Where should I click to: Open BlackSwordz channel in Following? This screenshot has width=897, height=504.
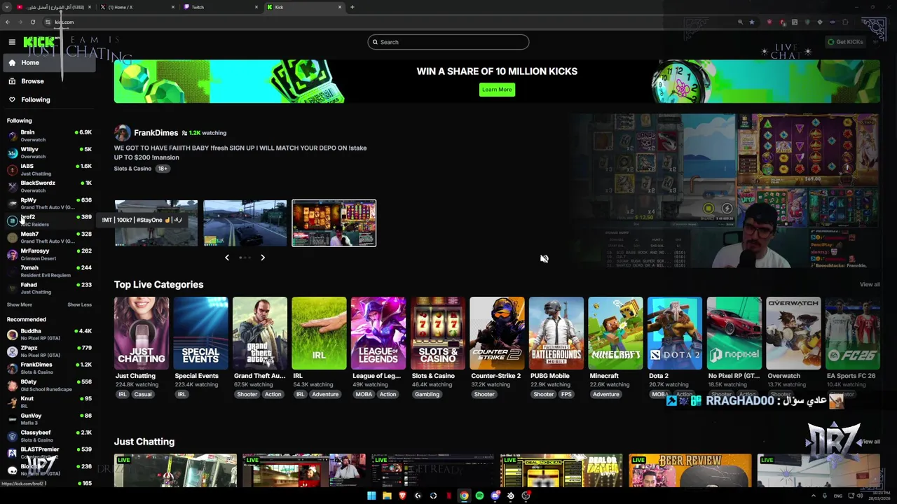point(48,186)
